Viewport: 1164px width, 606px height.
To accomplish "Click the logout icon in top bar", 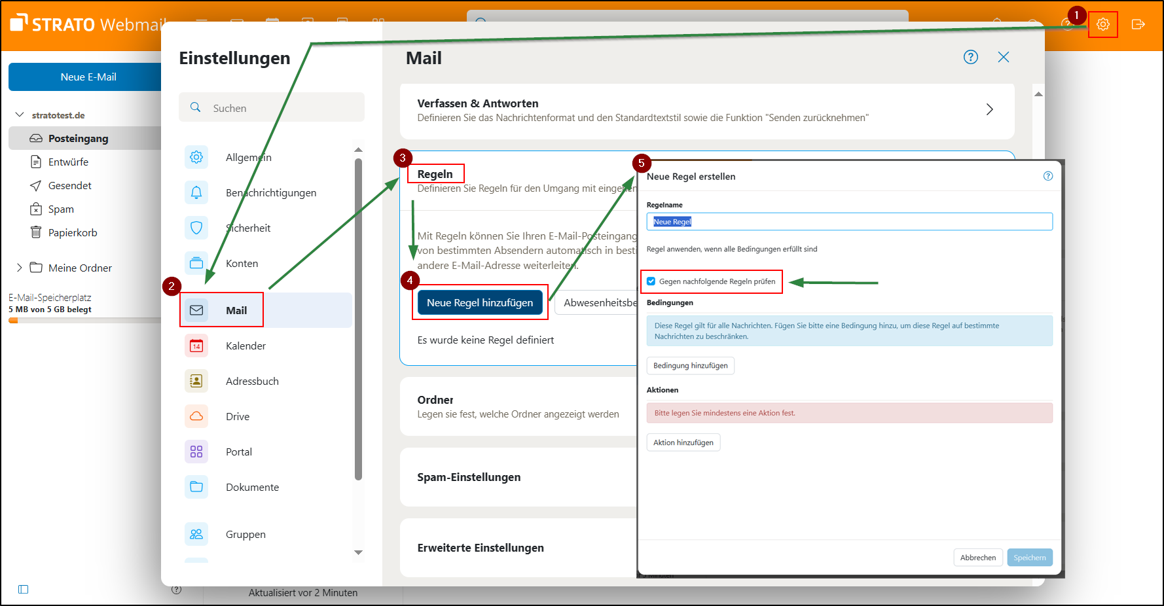I will click(x=1138, y=24).
